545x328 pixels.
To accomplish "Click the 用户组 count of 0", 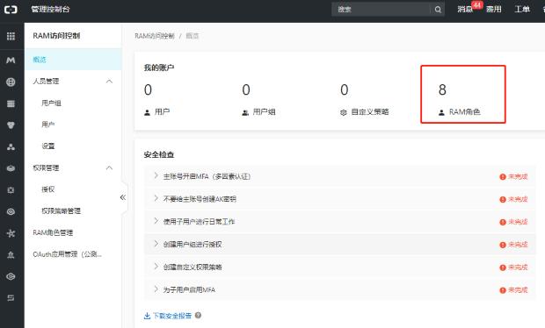I will [x=246, y=89].
